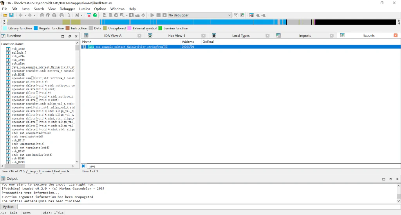Click the Lumina function green legend swatch

[160, 28]
